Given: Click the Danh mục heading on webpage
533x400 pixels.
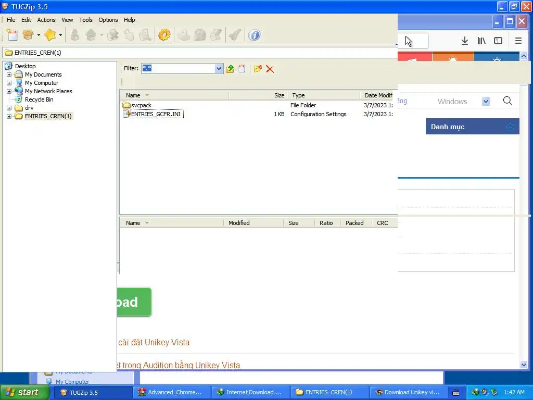Looking at the screenshot, I should 447,127.
